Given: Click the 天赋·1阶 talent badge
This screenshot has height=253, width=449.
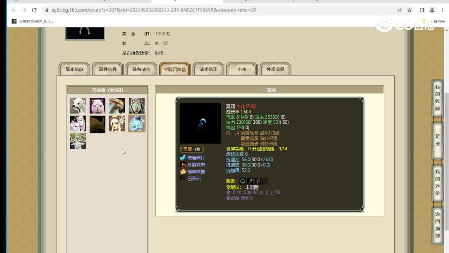Looking at the screenshot, I should point(192,149).
